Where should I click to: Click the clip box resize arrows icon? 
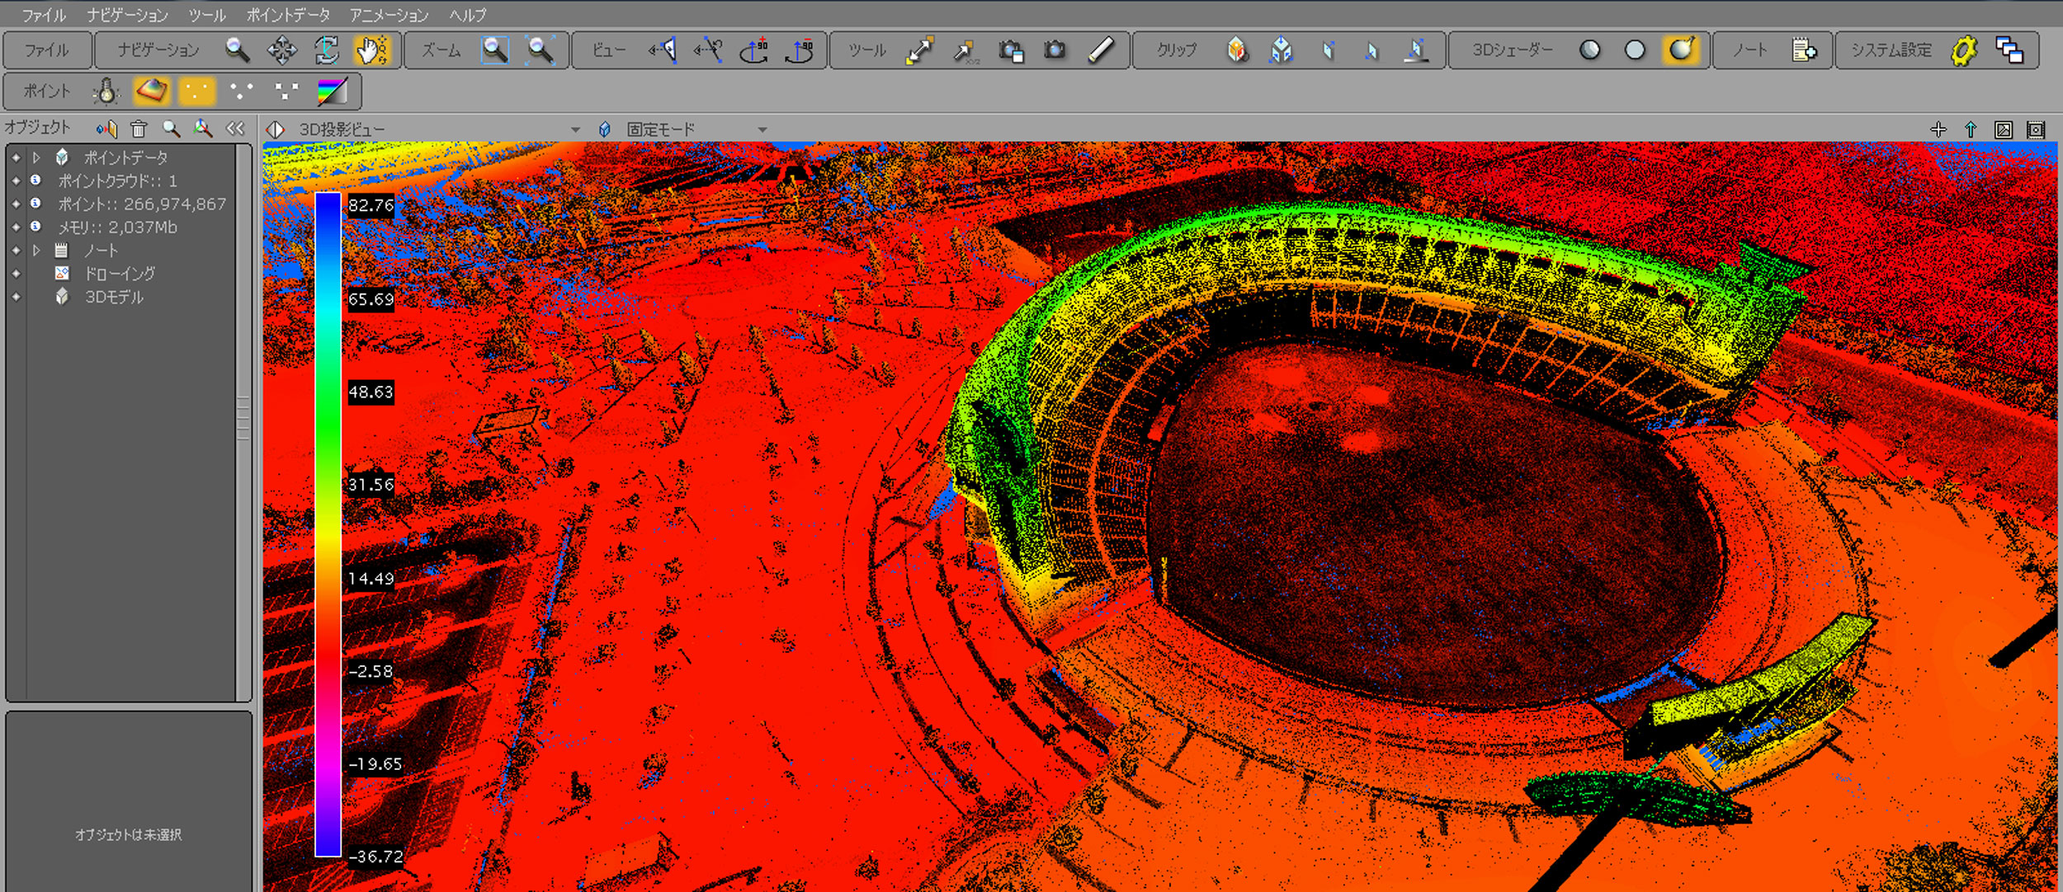tap(1282, 50)
